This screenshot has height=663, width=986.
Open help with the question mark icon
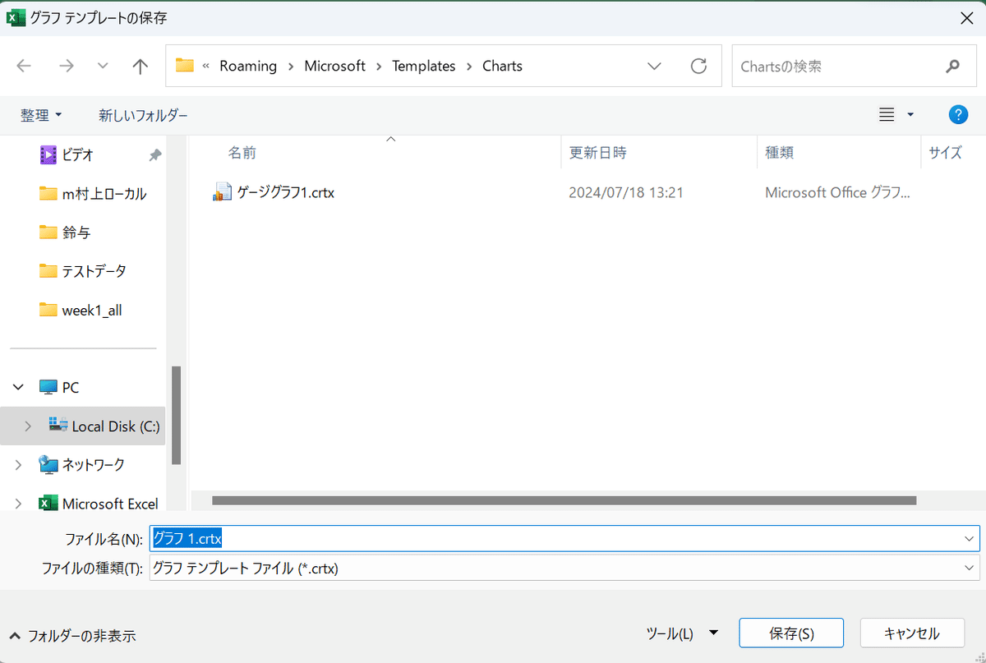tap(958, 115)
